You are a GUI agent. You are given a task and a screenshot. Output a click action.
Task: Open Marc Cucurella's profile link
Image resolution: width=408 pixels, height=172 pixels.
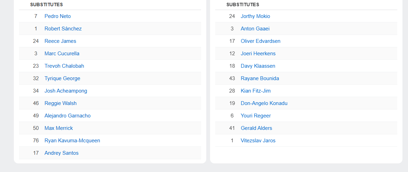pos(62,54)
